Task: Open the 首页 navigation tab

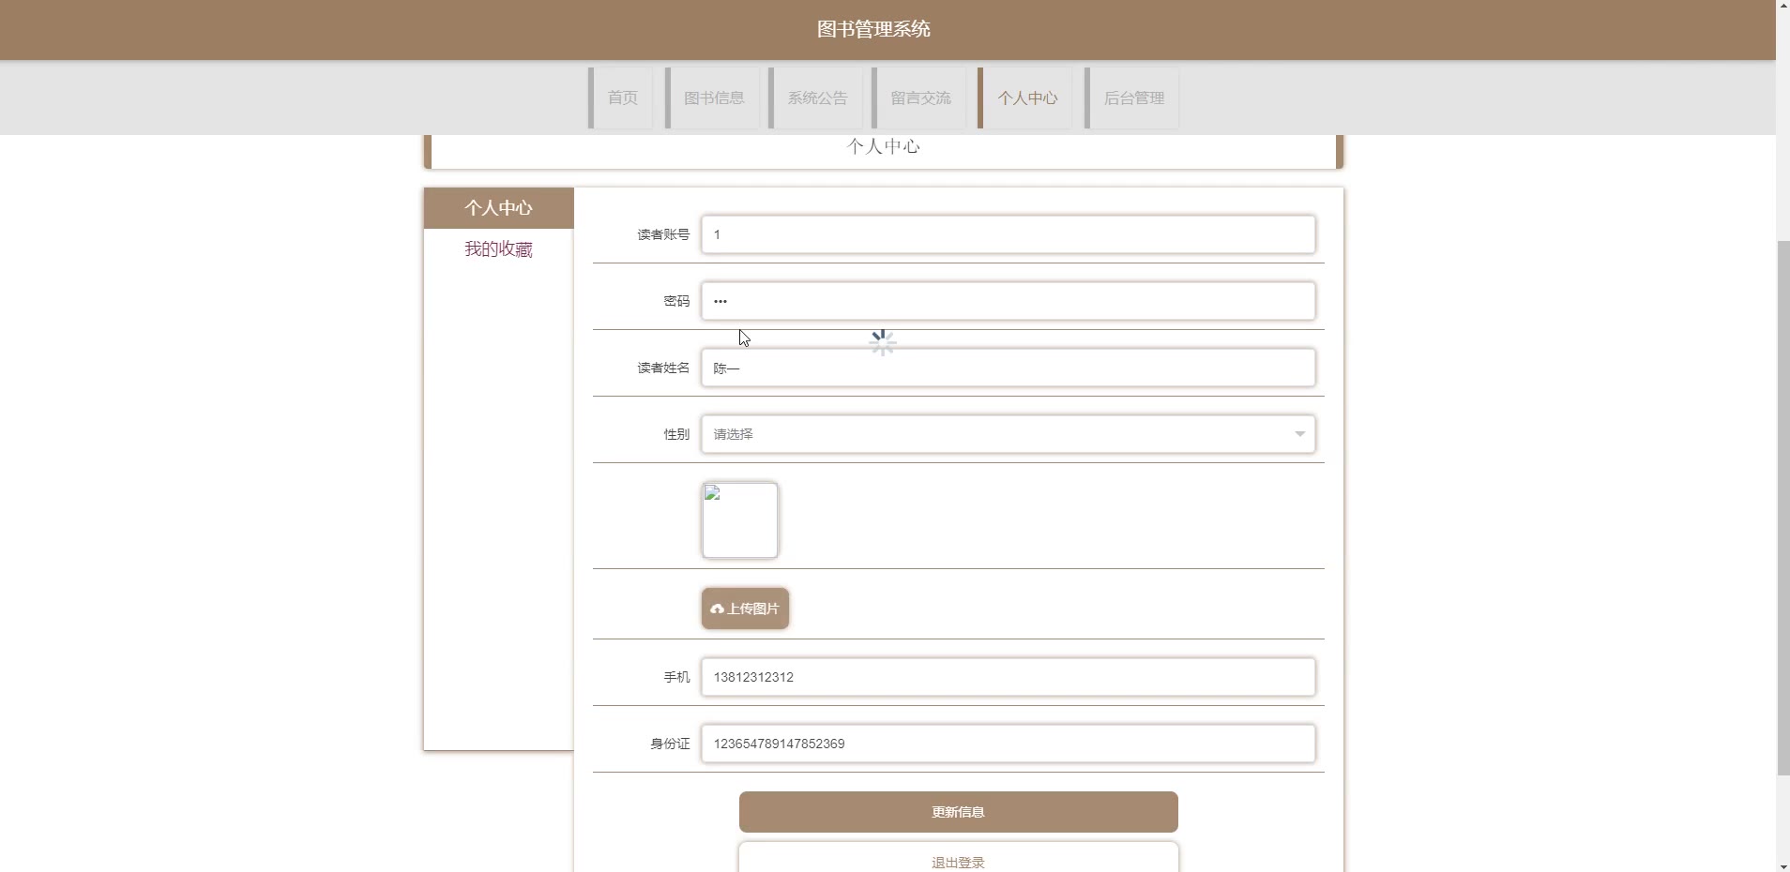Action: click(621, 98)
